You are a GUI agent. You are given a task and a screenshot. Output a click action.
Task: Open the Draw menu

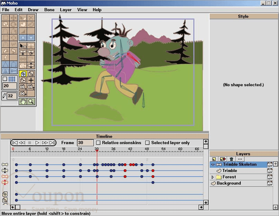coord(33,10)
